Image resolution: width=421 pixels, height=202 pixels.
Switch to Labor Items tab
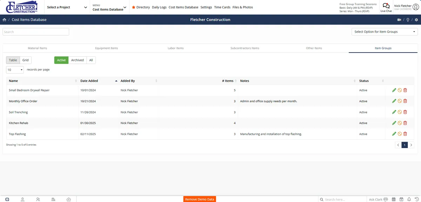[x=176, y=48]
